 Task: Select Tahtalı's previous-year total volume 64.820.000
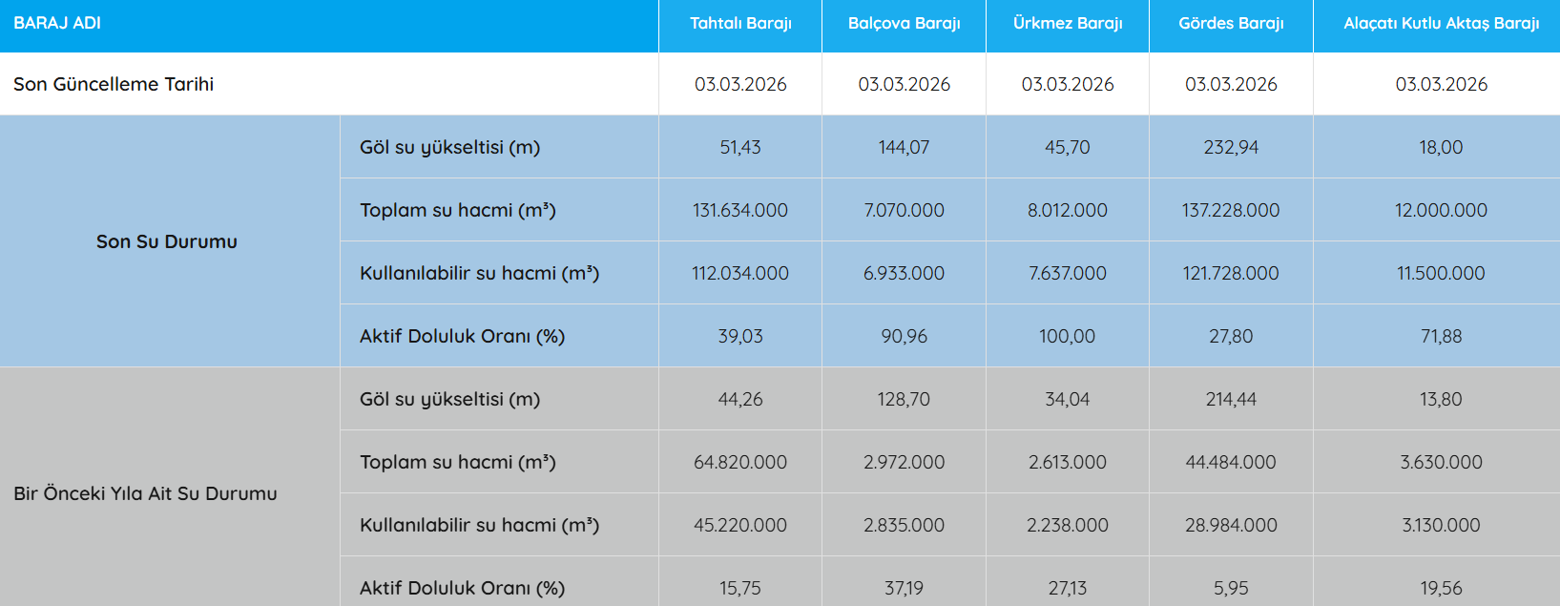tap(740, 462)
